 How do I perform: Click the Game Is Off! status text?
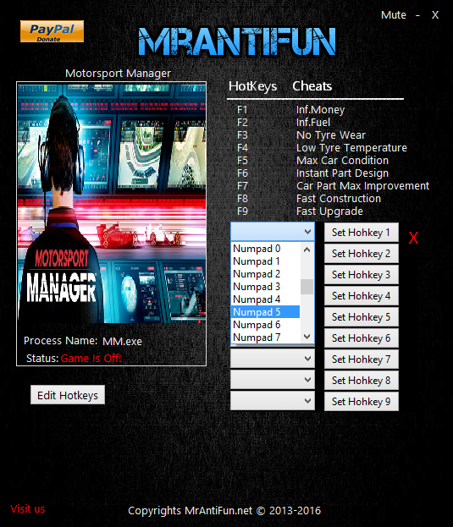(91, 359)
